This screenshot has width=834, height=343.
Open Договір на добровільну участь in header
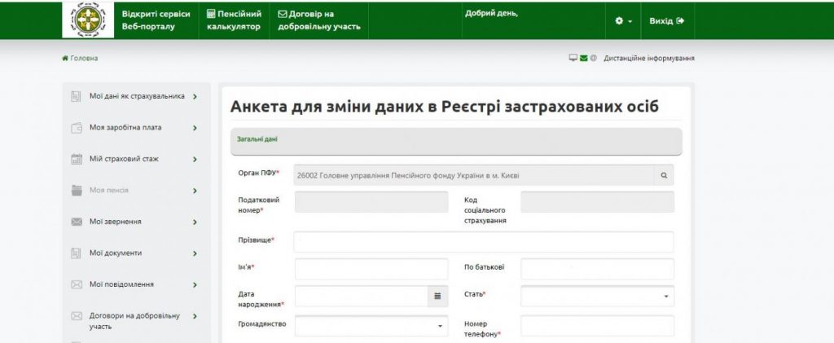[x=318, y=20]
